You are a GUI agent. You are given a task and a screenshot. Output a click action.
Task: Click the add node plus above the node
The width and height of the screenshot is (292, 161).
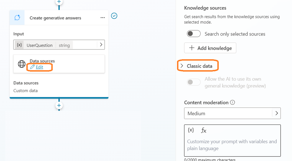[x=59, y=2]
